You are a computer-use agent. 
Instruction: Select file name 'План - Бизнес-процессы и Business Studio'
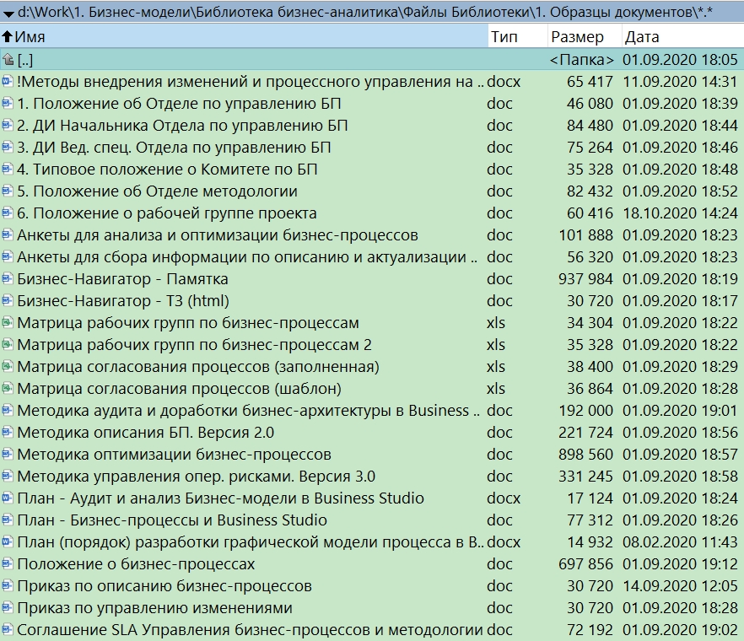tap(172, 520)
